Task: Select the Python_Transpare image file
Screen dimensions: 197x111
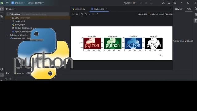Action: point(22,31)
